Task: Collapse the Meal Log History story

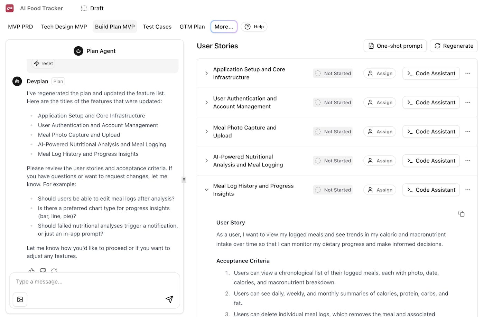Action: [206, 190]
